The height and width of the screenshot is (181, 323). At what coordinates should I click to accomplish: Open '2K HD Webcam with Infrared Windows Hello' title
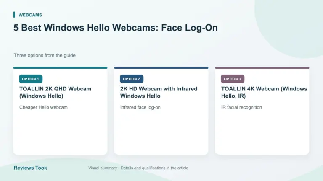(159, 92)
